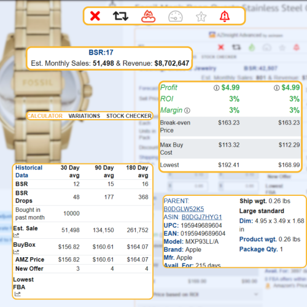
Task: Click the red X close icon
Action: pyautogui.click(x=95, y=16)
